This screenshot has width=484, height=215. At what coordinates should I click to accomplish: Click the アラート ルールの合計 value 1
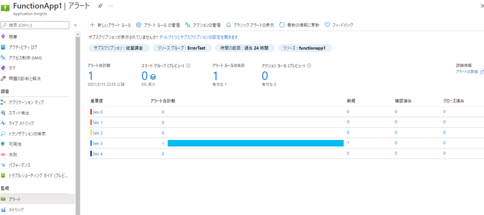pos(215,76)
